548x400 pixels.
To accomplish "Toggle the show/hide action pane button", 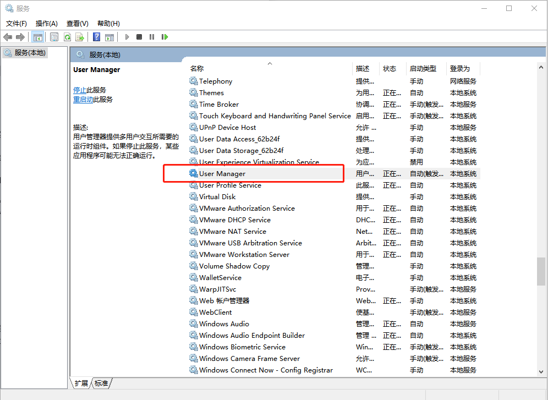I will click(x=109, y=37).
